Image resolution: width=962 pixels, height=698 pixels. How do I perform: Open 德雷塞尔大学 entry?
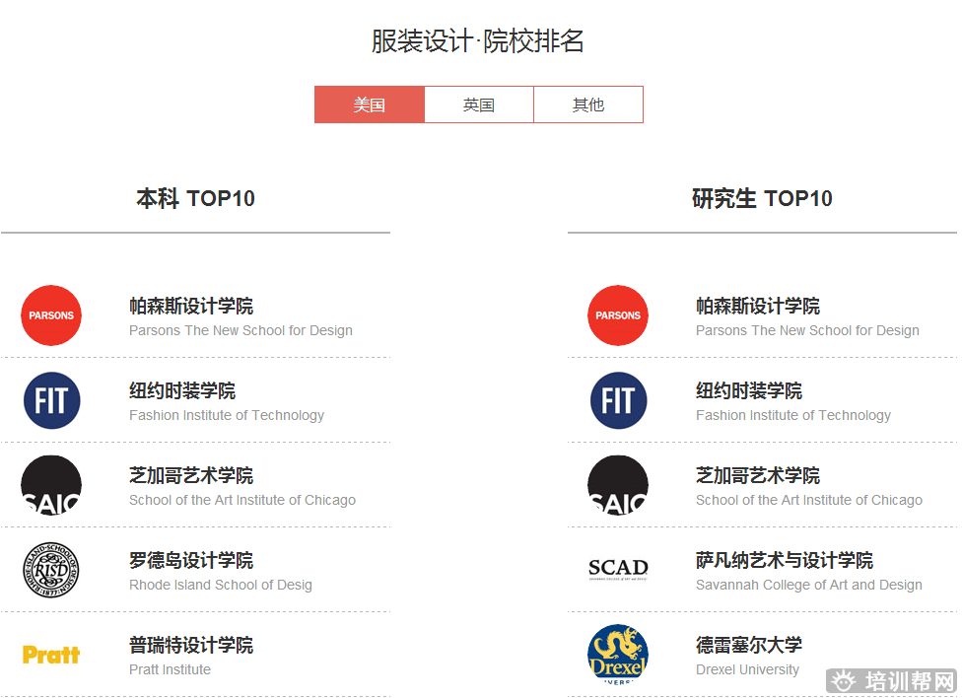click(749, 645)
